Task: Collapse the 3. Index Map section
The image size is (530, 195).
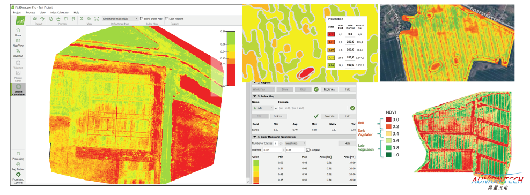Action: [x=254, y=96]
